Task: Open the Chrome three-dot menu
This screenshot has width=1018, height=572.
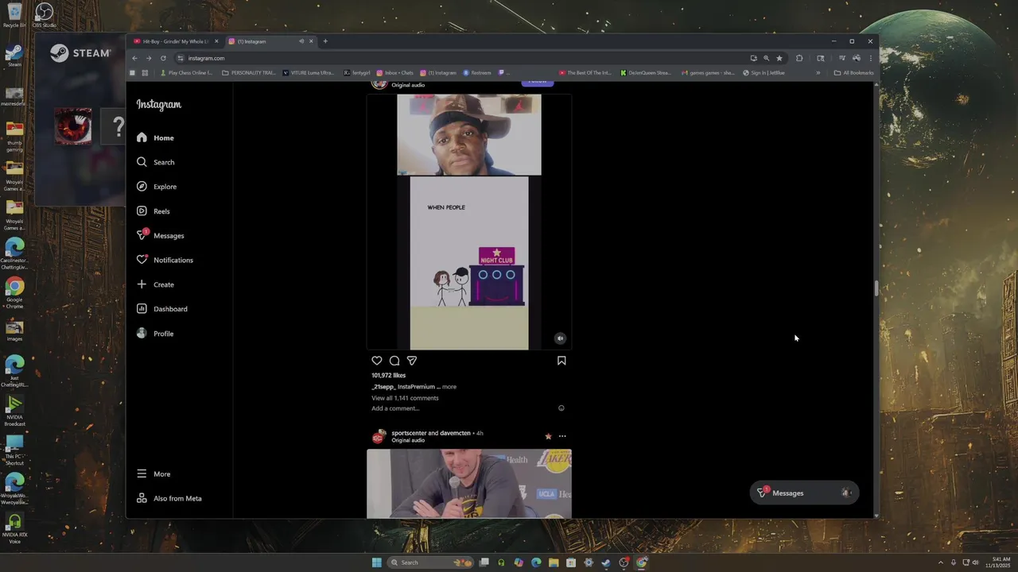Action: coord(871,58)
